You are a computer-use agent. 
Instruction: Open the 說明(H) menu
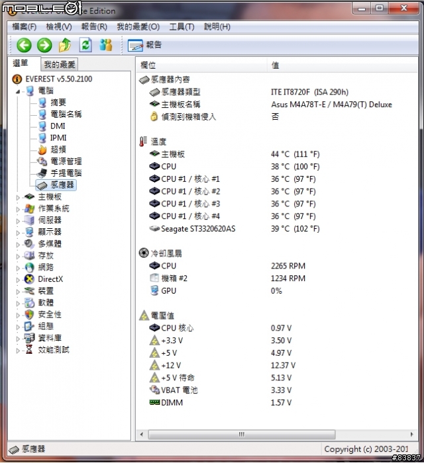click(x=217, y=27)
